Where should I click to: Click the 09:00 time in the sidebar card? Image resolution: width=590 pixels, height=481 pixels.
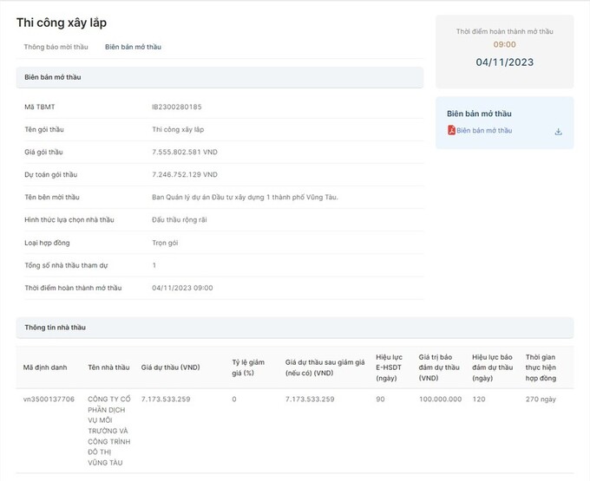[505, 44]
